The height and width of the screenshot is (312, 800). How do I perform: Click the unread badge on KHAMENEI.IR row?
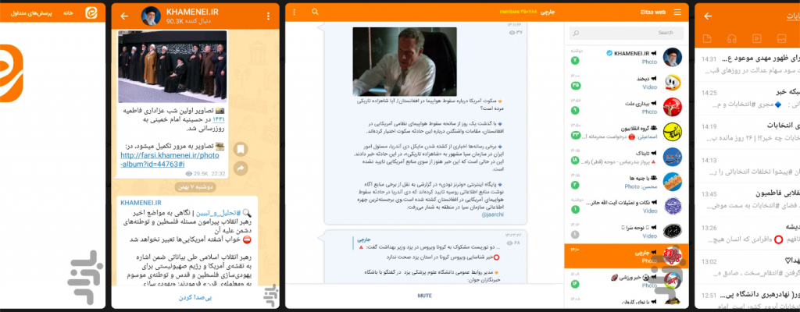coord(575,61)
